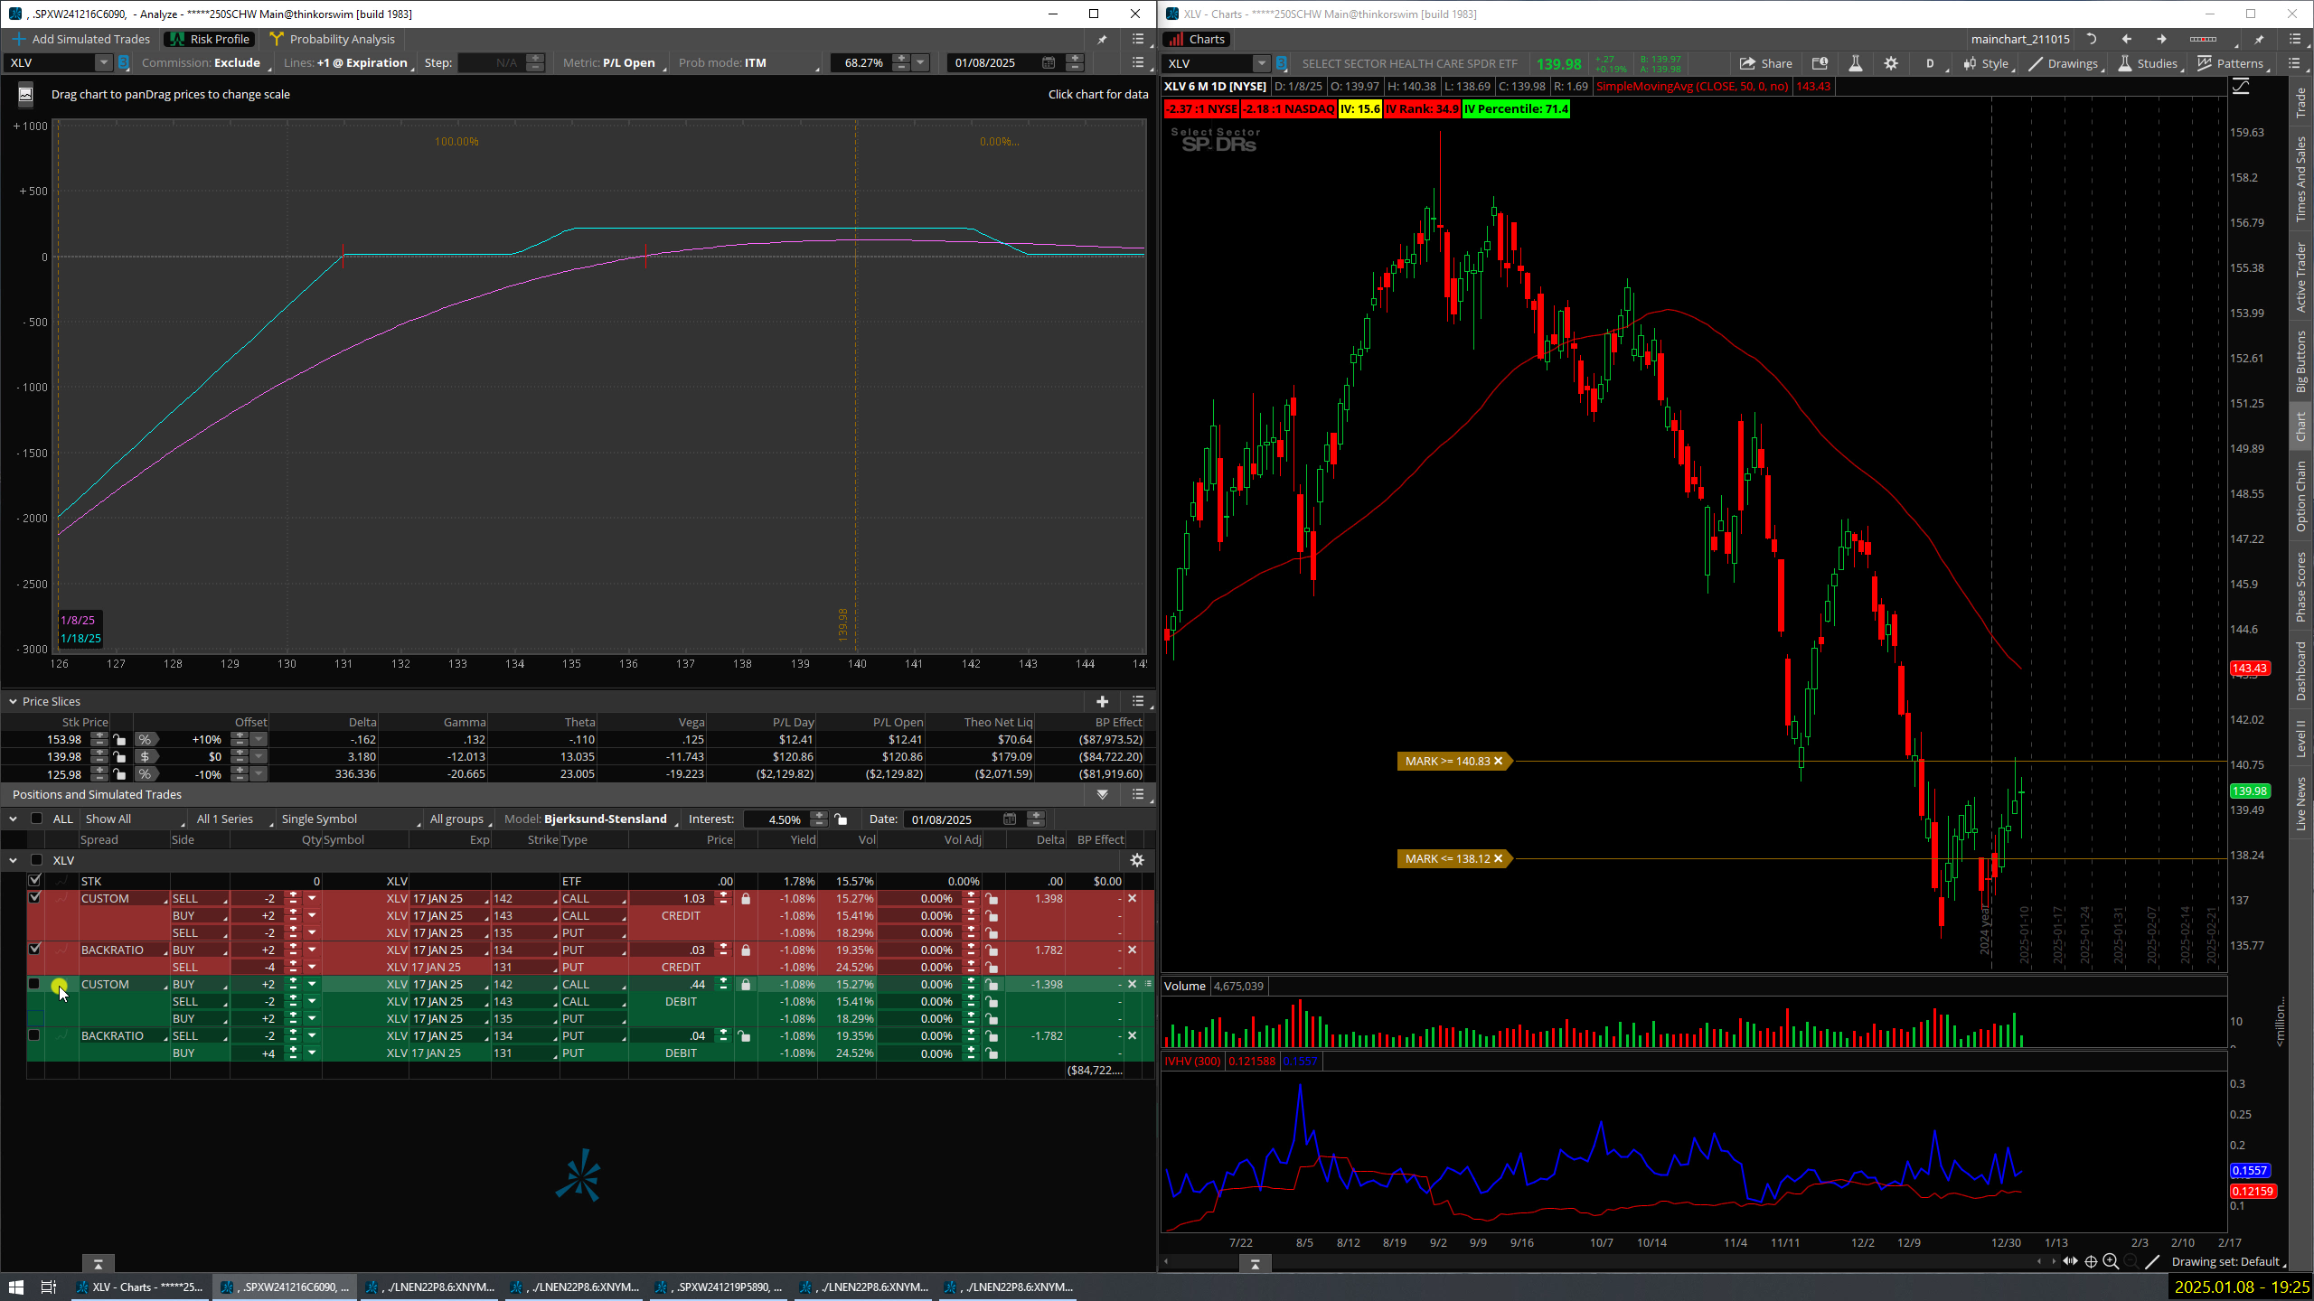Open Patterns menu in chart toolbar

(2231, 63)
